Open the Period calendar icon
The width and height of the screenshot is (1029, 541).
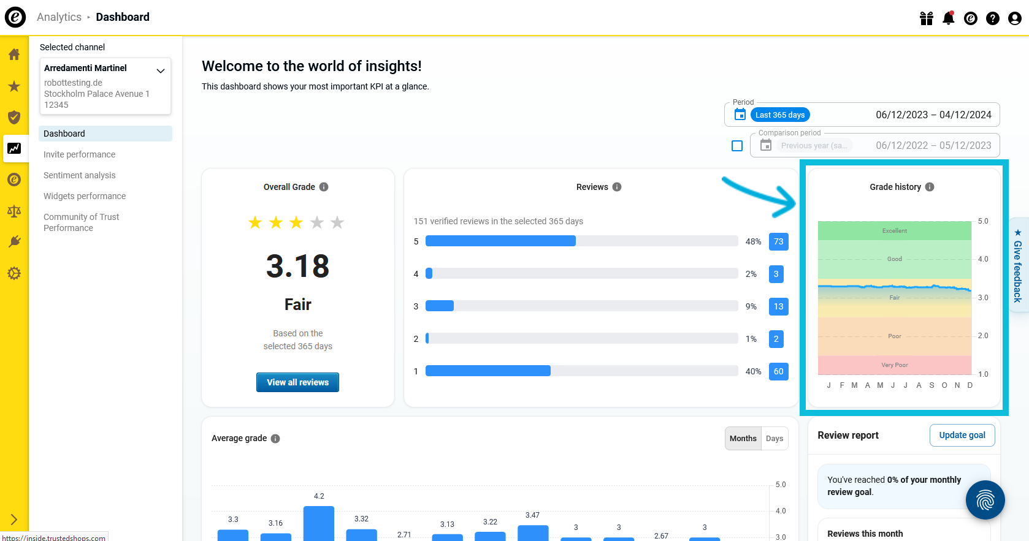click(x=740, y=115)
